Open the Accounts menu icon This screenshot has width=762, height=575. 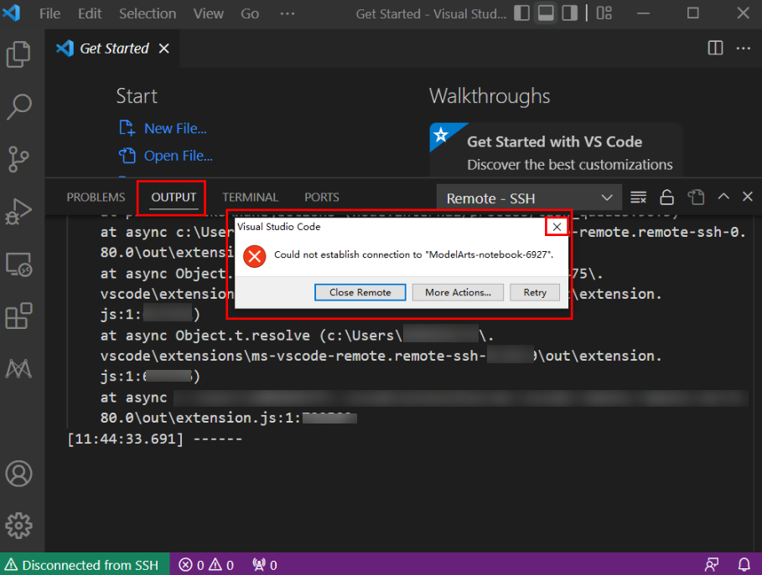pyautogui.click(x=19, y=474)
